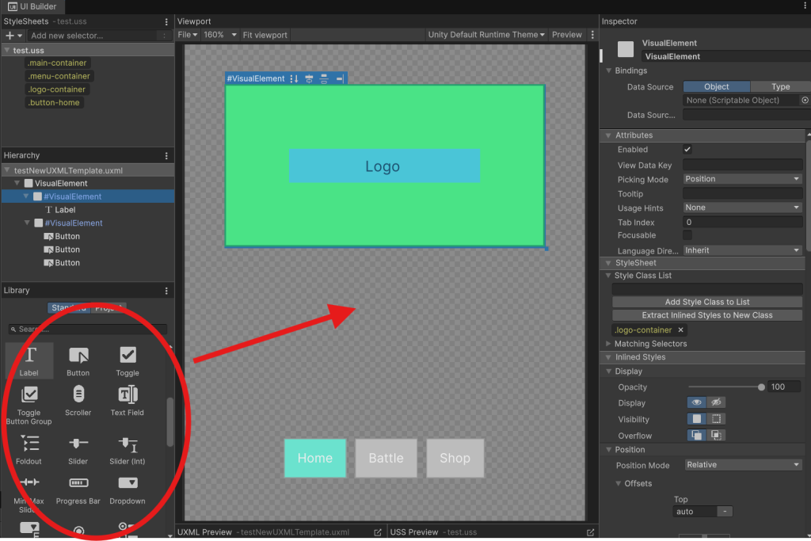Open the File menu in Viewport
This screenshot has width=811, height=541.
(x=187, y=35)
